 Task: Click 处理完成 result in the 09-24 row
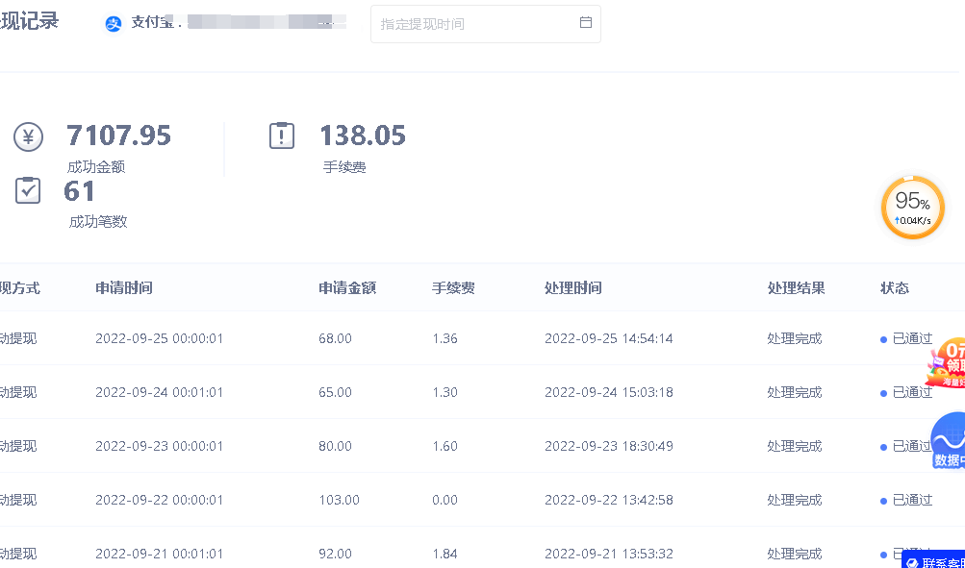(795, 392)
